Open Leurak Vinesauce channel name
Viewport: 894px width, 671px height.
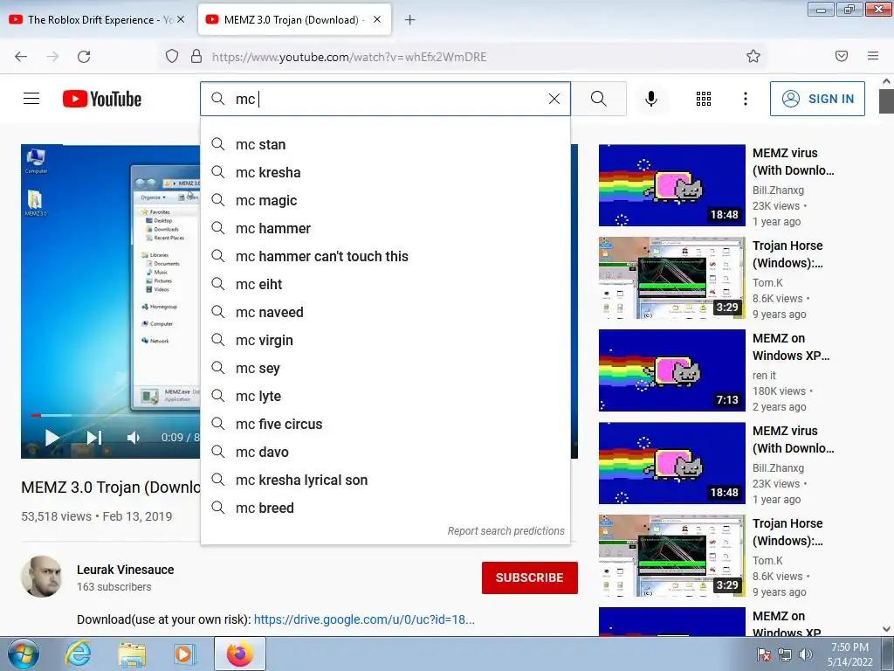pyautogui.click(x=126, y=570)
